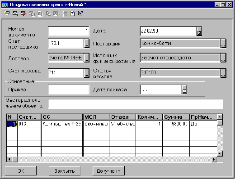This screenshot has height=179, width=235.
Task: Click the greyed eighth toolbar icon
Action: 65,13
